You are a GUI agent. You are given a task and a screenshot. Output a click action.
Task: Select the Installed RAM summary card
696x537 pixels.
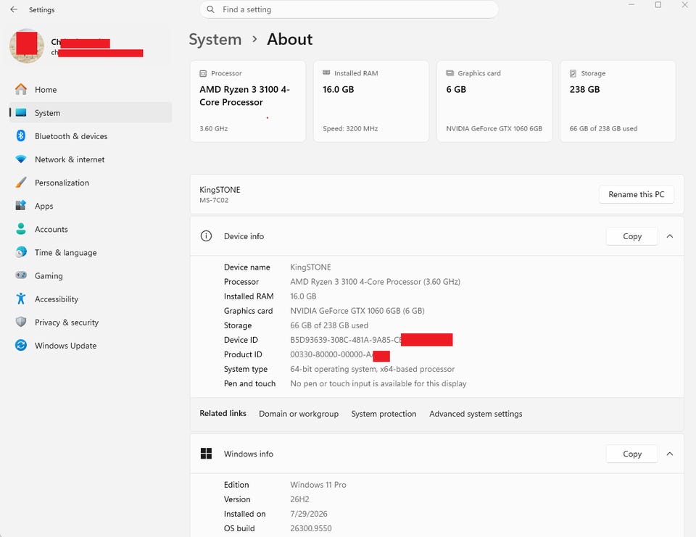click(x=371, y=101)
